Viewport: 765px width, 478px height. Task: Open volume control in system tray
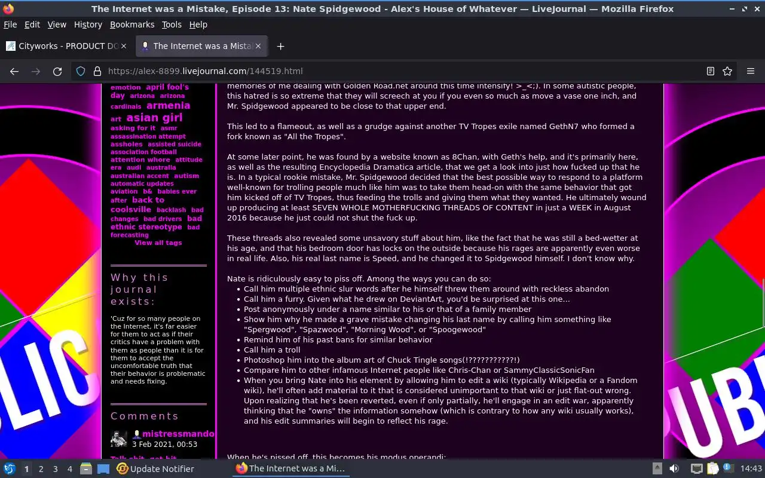tap(674, 468)
